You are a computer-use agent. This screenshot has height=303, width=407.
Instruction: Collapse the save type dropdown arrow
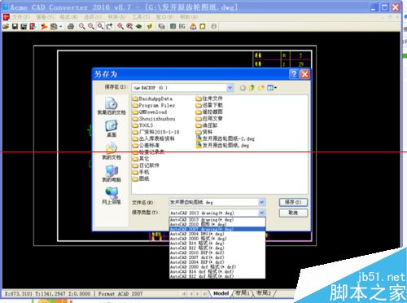(x=261, y=213)
